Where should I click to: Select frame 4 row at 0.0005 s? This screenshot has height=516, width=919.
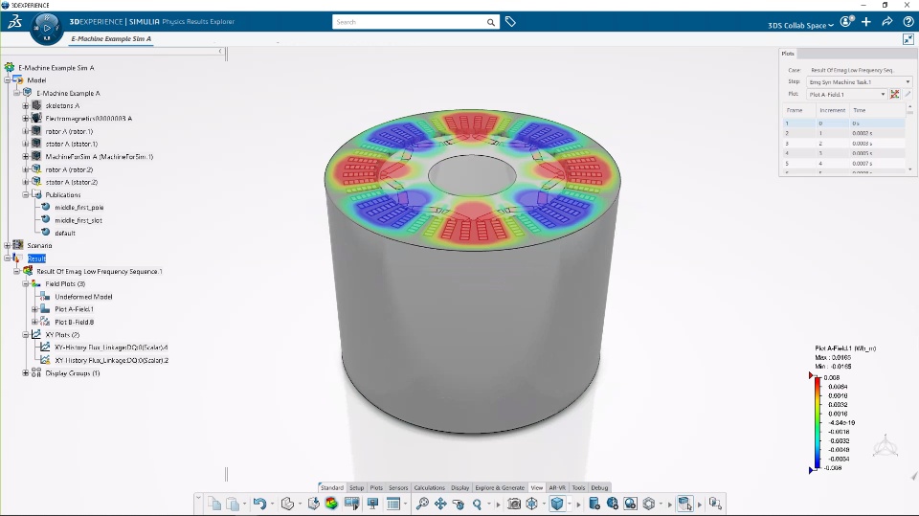[844, 153]
